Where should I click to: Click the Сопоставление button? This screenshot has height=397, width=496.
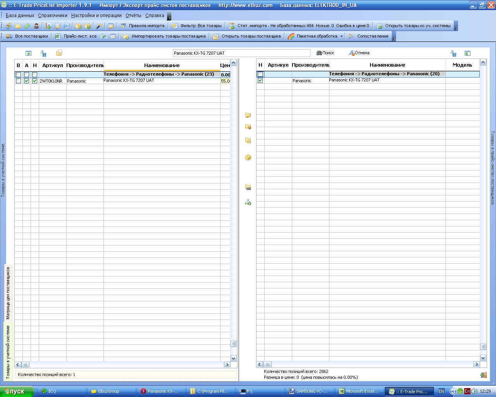pos(369,36)
